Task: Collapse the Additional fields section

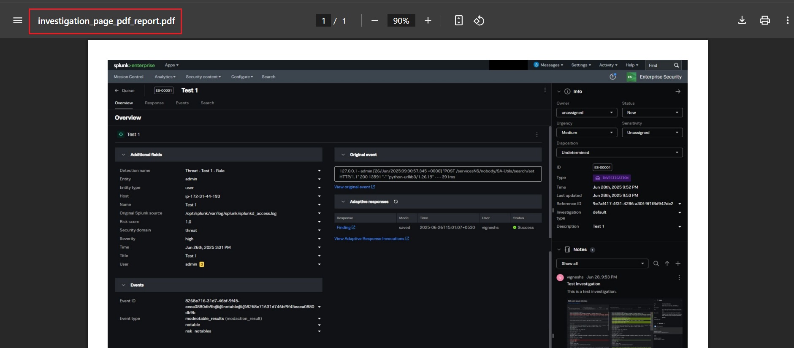Action: click(x=123, y=155)
